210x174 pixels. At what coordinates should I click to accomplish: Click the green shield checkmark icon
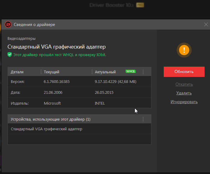[10, 55]
